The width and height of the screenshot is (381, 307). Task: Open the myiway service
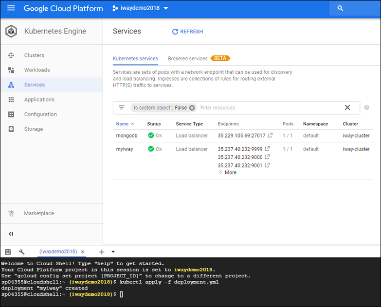[x=125, y=149]
